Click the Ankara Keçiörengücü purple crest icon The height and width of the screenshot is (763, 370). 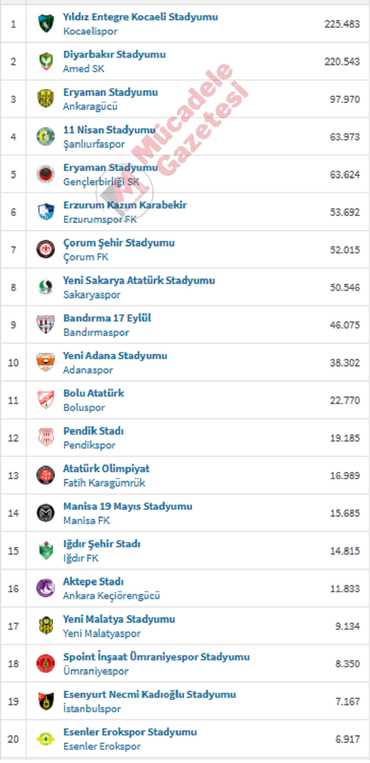point(46,588)
